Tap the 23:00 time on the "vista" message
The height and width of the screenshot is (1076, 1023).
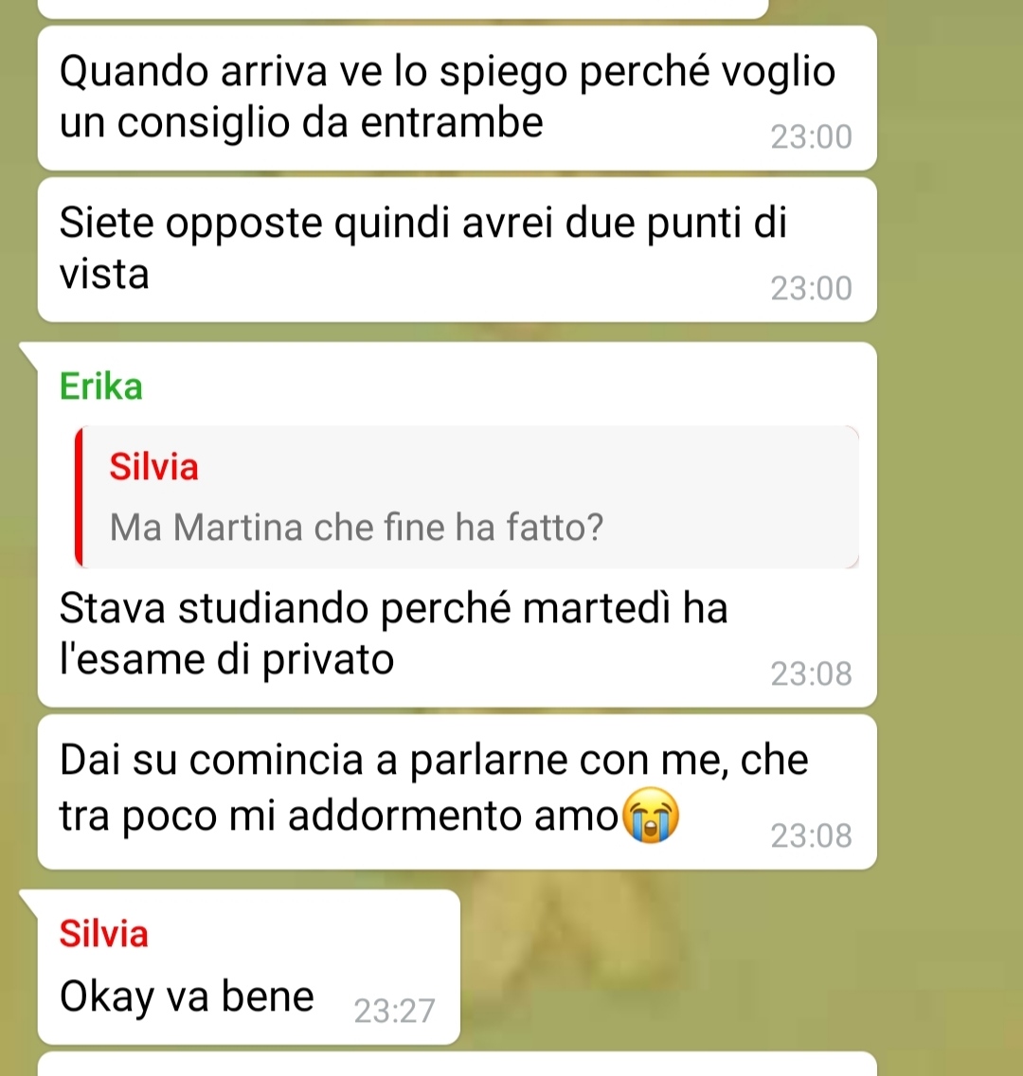811,289
